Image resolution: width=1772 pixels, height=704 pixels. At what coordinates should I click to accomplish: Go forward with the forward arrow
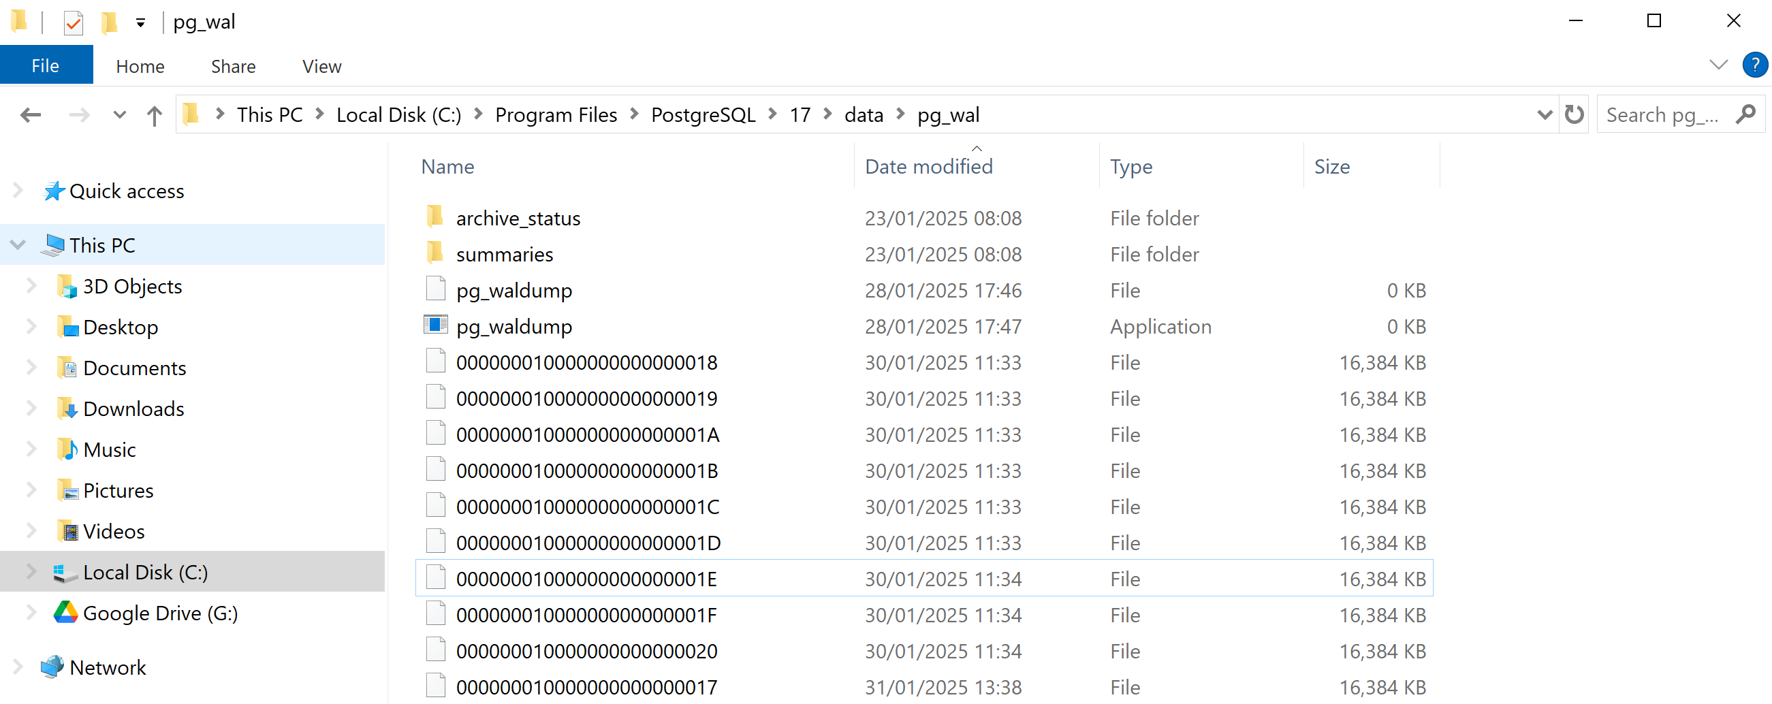point(80,115)
